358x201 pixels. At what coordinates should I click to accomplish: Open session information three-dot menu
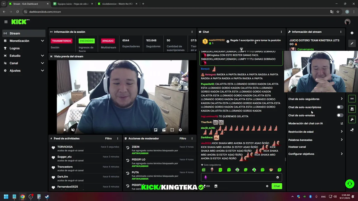pyautogui.click(x=192, y=32)
